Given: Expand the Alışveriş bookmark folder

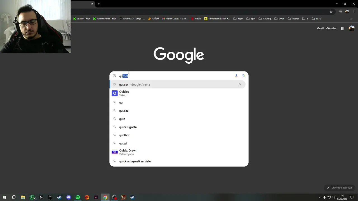Looking at the screenshot, I should click(265, 19).
